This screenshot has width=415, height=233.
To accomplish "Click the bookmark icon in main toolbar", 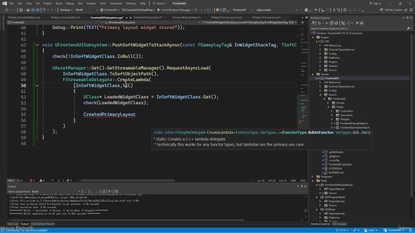I will (345, 10).
